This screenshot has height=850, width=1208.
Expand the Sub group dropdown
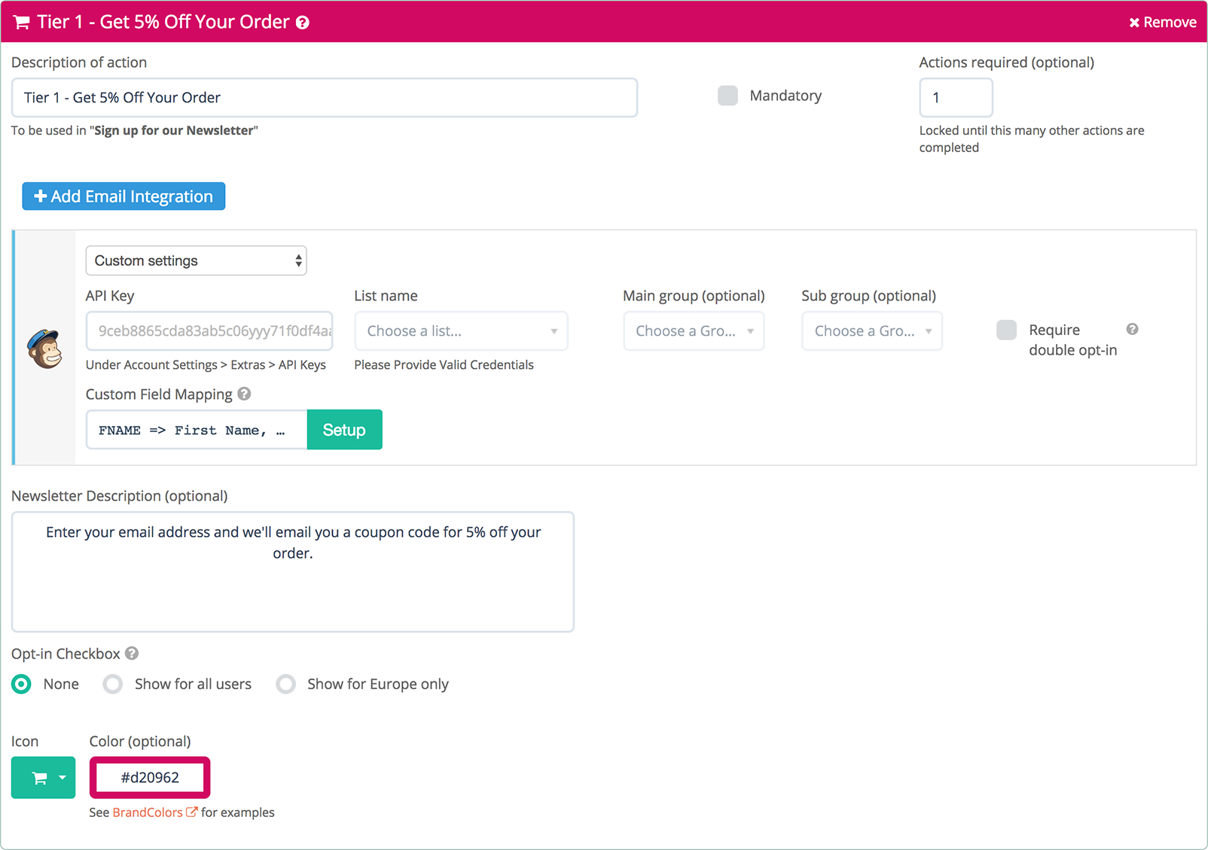pos(871,331)
